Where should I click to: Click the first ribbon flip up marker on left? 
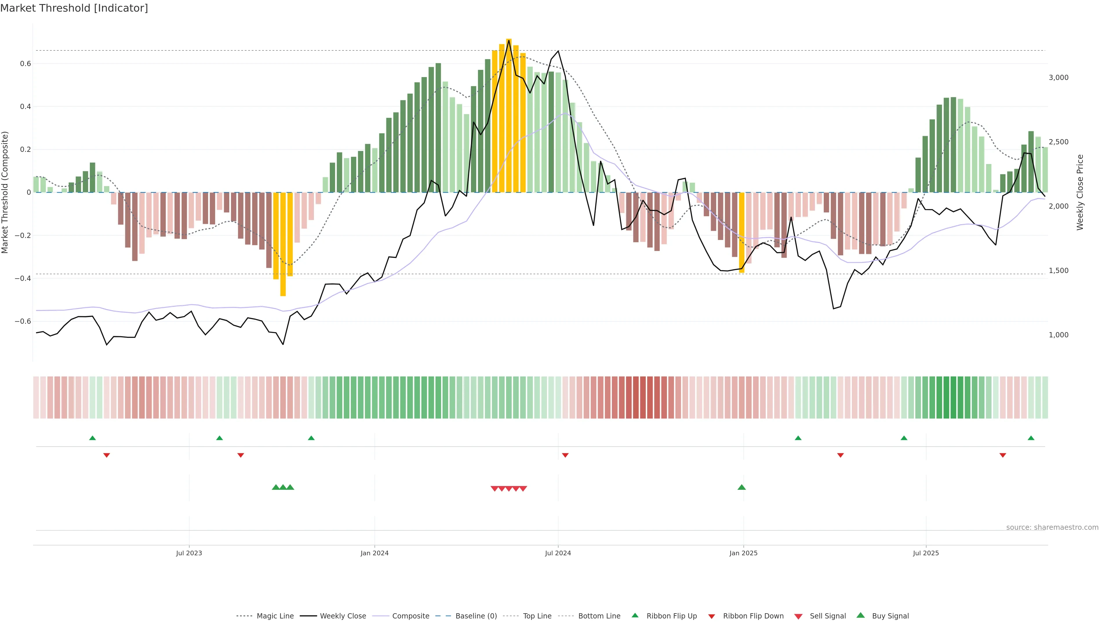click(92, 438)
